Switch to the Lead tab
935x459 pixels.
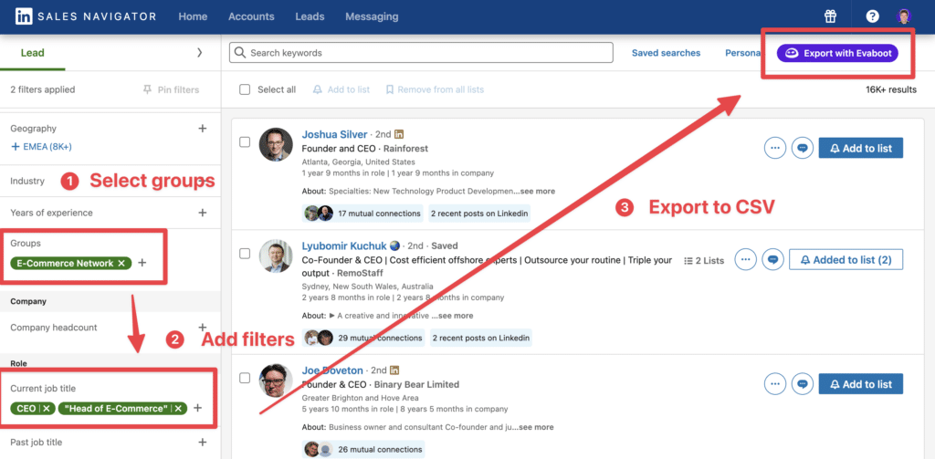click(33, 52)
